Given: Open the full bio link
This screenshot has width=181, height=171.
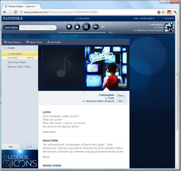Looking at the screenshot, I should coord(46,157).
